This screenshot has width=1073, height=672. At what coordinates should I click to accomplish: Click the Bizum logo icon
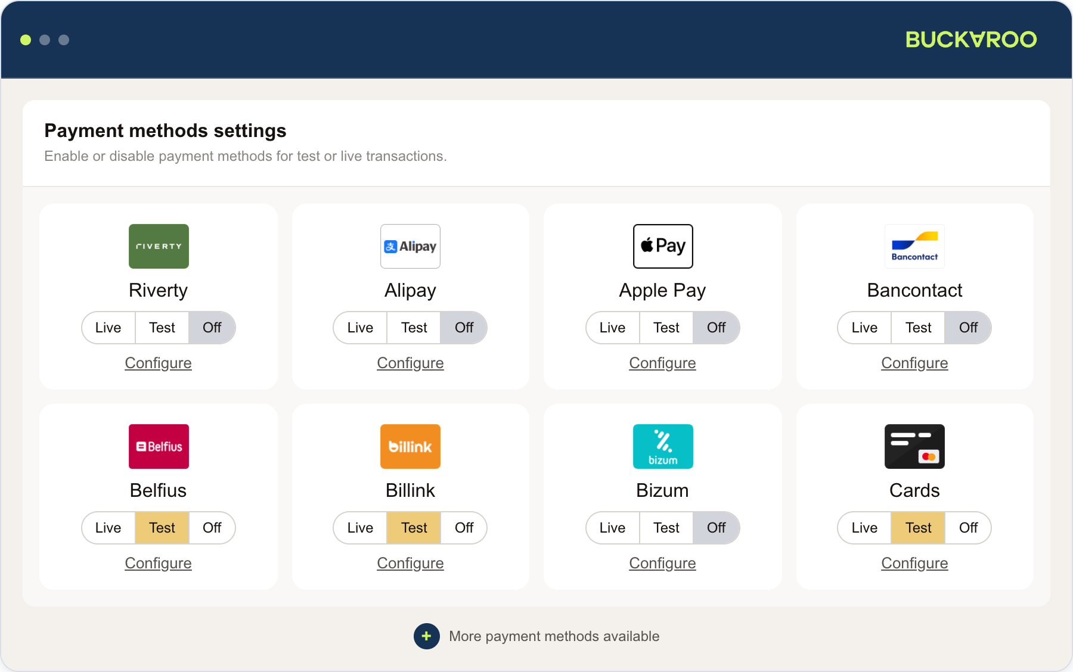point(663,446)
